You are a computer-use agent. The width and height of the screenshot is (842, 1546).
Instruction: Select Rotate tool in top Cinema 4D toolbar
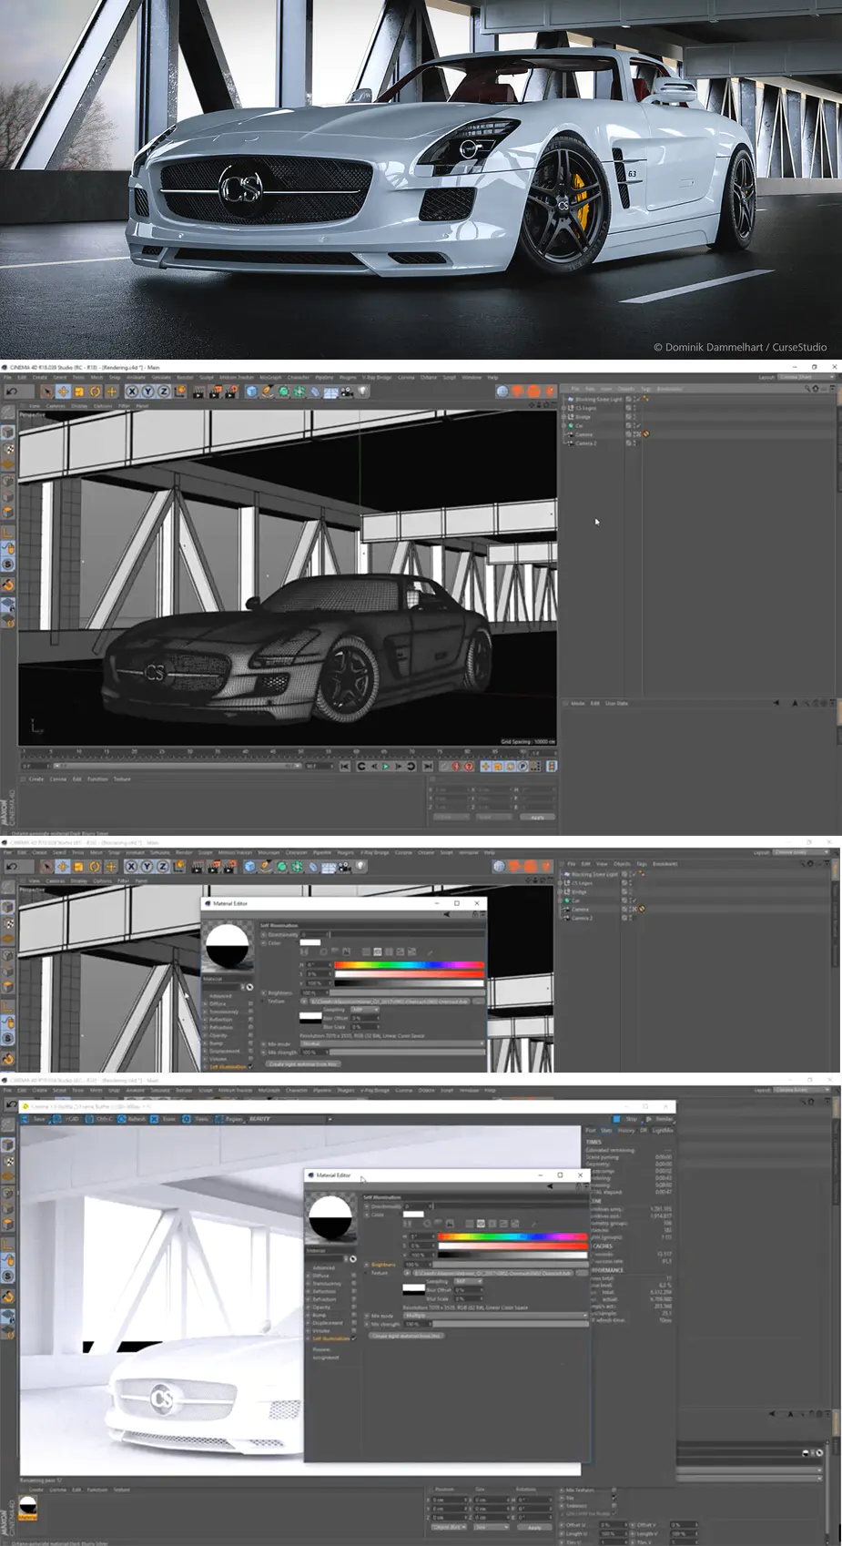pos(95,392)
